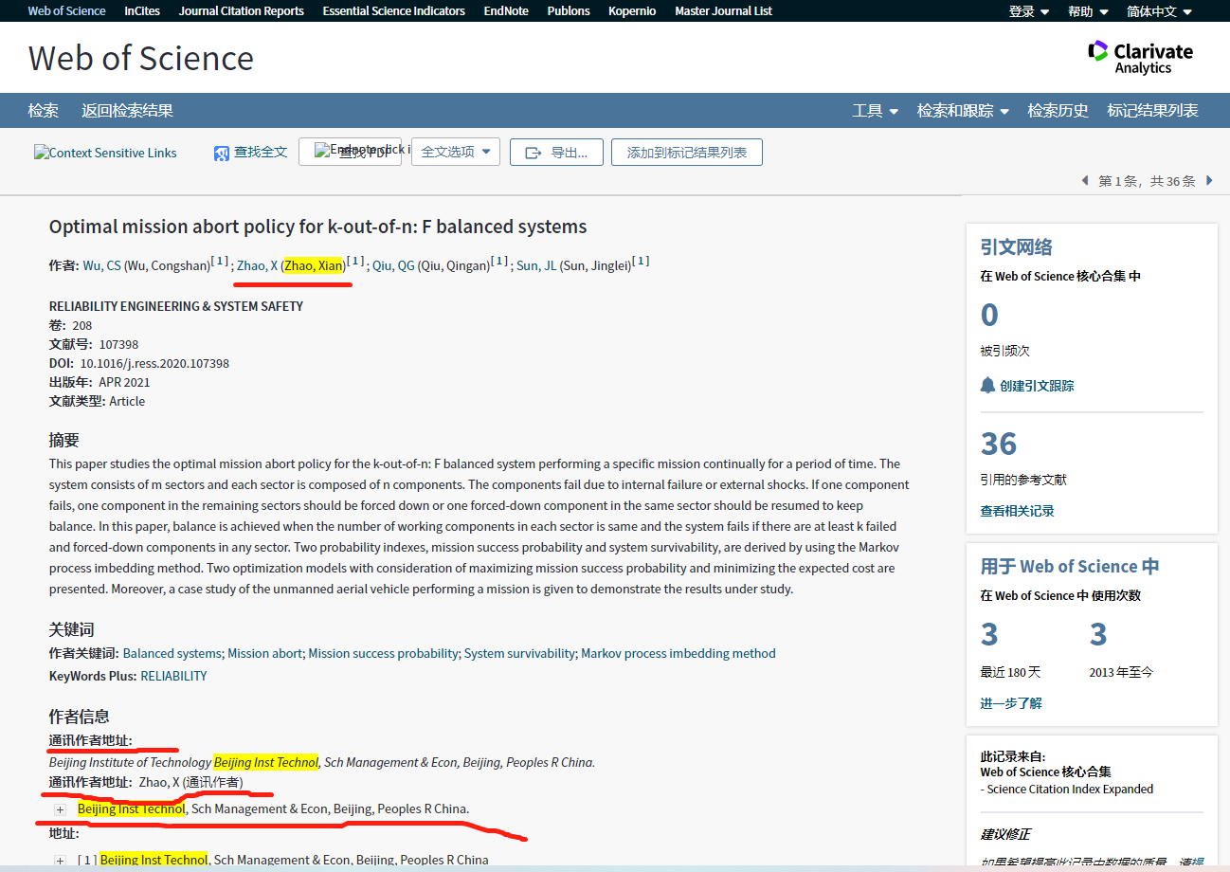The width and height of the screenshot is (1230, 872).
Task: Open the Search and Track menu
Action: point(962,111)
